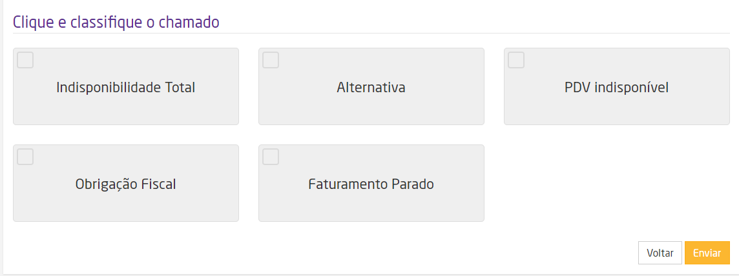Click the 'PDV indisponível' label text

coord(616,87)
